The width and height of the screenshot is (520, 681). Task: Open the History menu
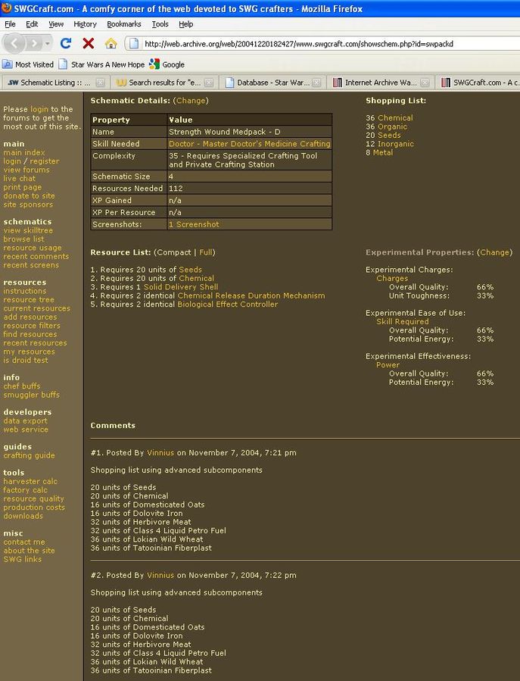tap(85, 24)
